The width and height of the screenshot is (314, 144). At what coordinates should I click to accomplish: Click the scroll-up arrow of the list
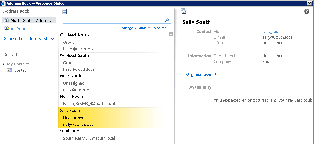pos(171,34)
